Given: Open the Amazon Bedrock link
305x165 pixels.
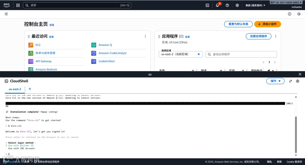Looking at the screenshot, I should (46, 69).
